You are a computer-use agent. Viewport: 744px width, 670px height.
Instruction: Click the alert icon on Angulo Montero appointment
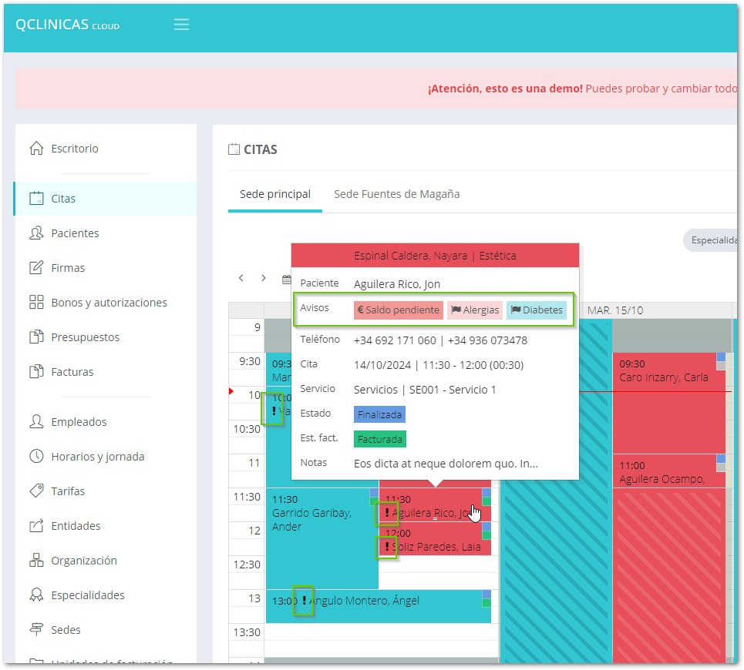tap(304, 600)
